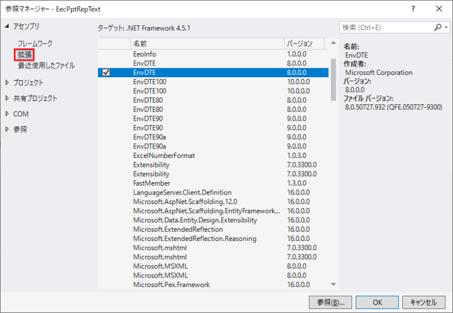Uncheck the selected EnvDTE checkbox
Screen dimensions: 453x313
pyautogui.click(x=106, y=73)
